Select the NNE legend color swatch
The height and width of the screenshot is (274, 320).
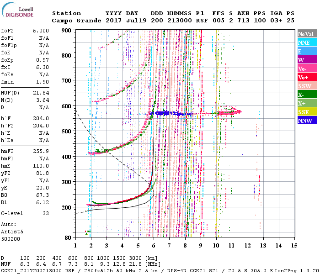click(x=307, y=42)
